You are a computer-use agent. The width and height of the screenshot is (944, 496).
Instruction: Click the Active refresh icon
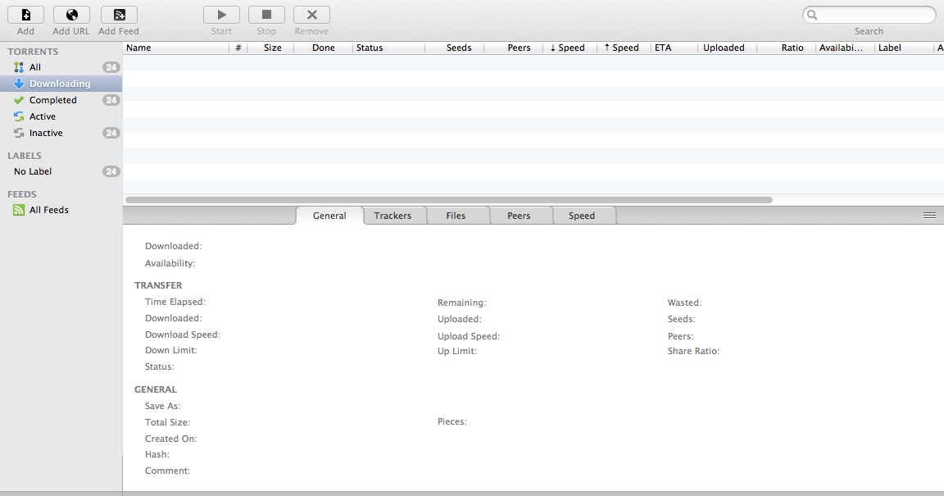19,116
